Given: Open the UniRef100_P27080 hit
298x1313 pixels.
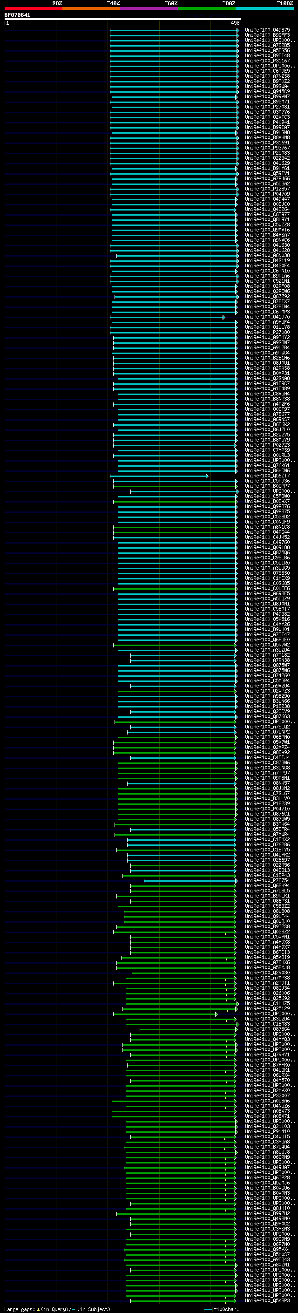Looking at the screenshot, I should [x=267, y=333].
